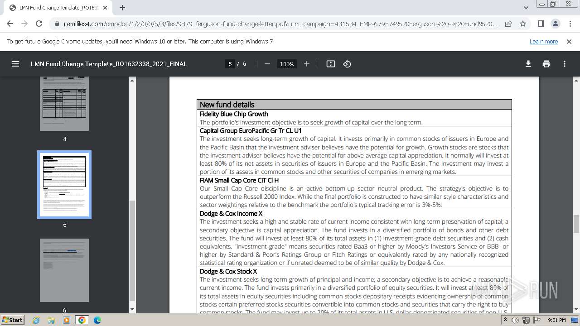Screen dimensions: 580x326
Task: Click the 'FIAM Small Cap Core CIT Cl H' heading
Action: (239, 180)
